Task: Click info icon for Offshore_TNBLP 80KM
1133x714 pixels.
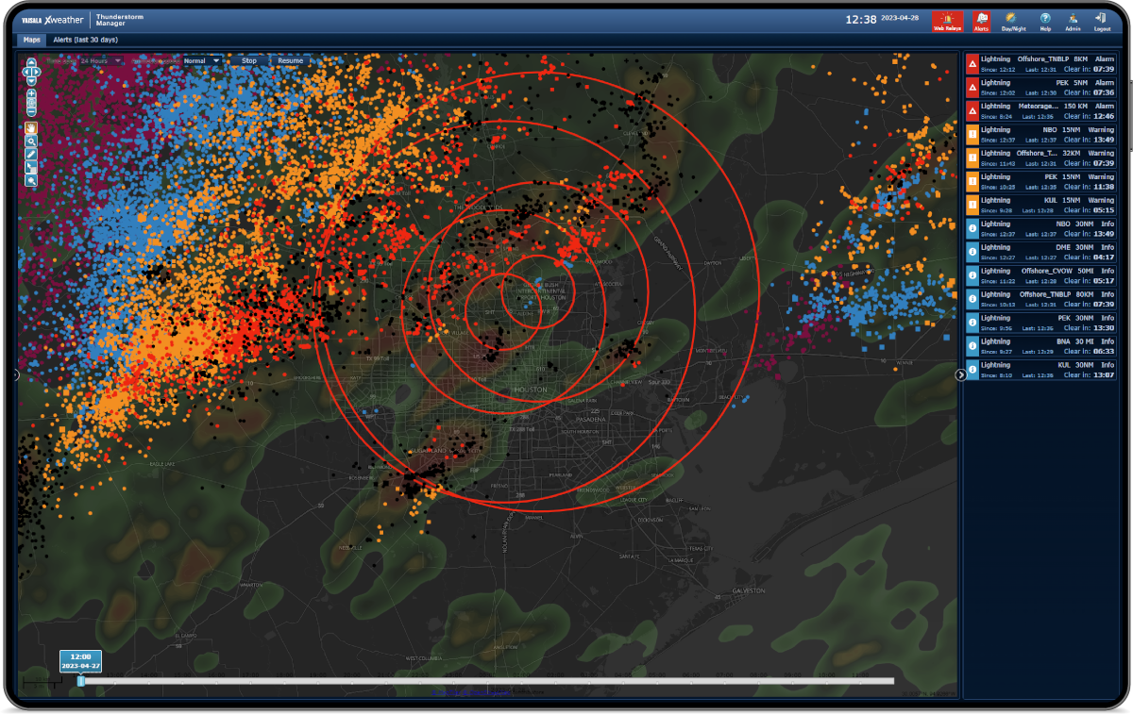Action: pos(972,300)
